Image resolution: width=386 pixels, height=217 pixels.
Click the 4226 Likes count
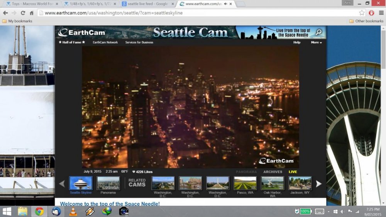[x=144, y=172]
